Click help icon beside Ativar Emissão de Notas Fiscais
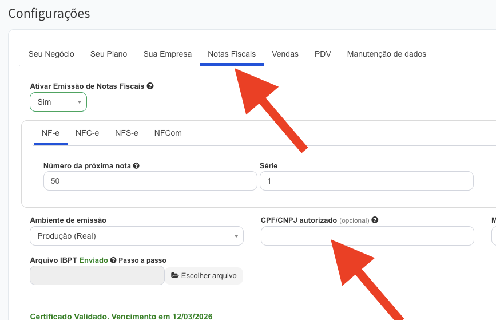Screen dimensions: 496x320 click(x=150, y=86)
